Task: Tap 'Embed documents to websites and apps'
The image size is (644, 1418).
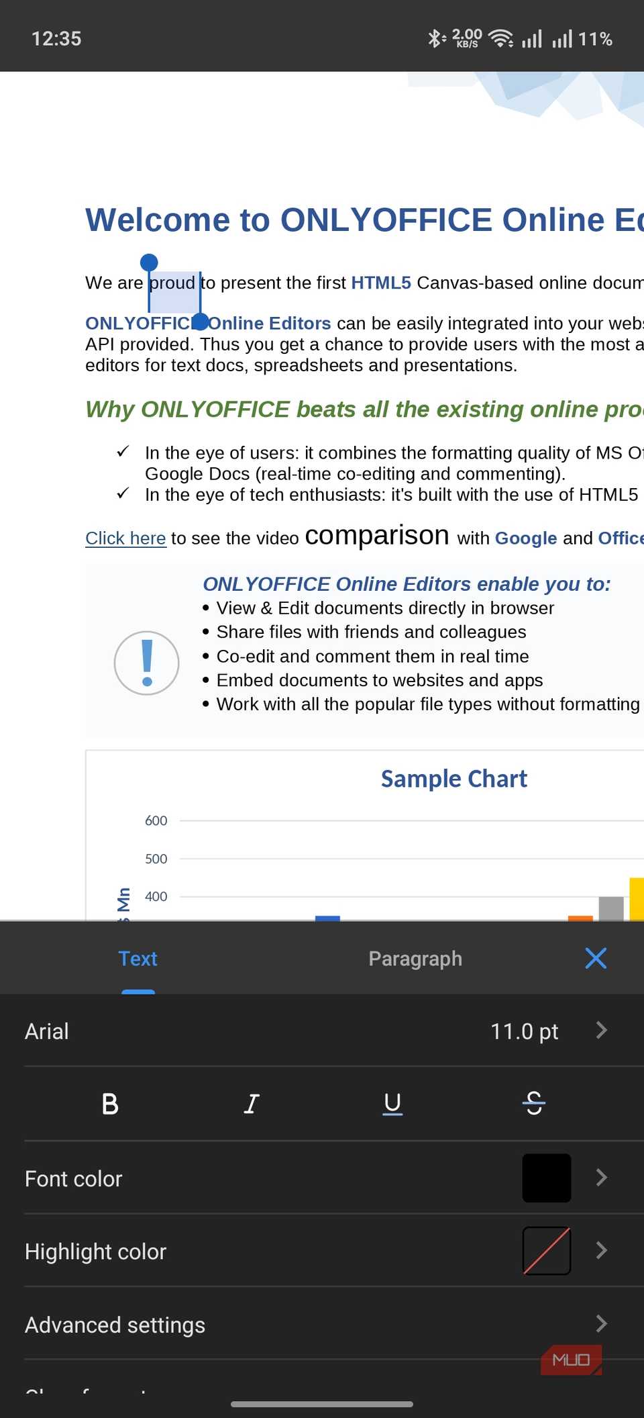Action: coord(380,680)
